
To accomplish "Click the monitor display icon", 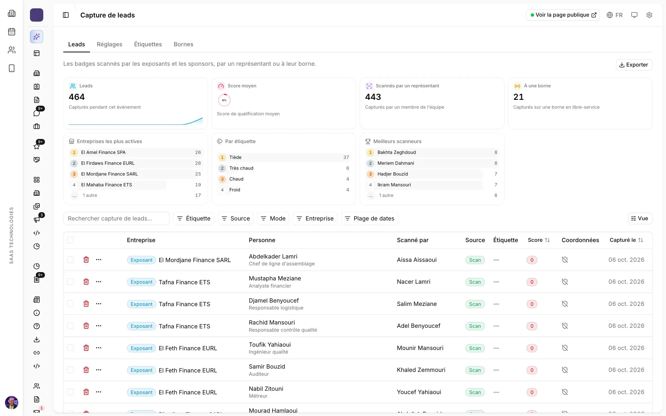I will pyautogui.click(x=634, y=15).
